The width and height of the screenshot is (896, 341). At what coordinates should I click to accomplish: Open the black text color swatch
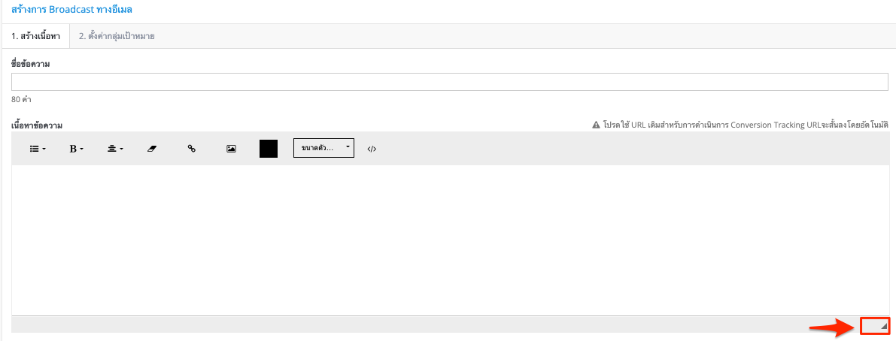coord(269,148)
